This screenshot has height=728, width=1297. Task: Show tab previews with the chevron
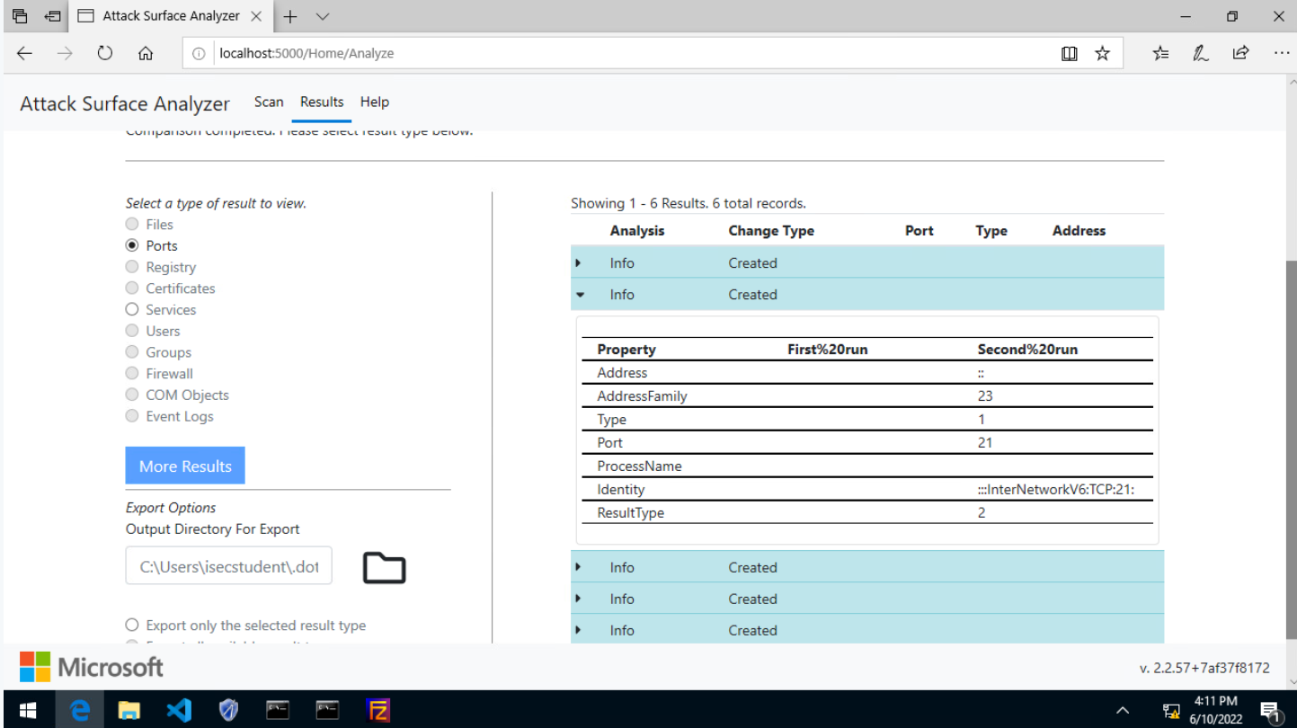coord(324,16)
